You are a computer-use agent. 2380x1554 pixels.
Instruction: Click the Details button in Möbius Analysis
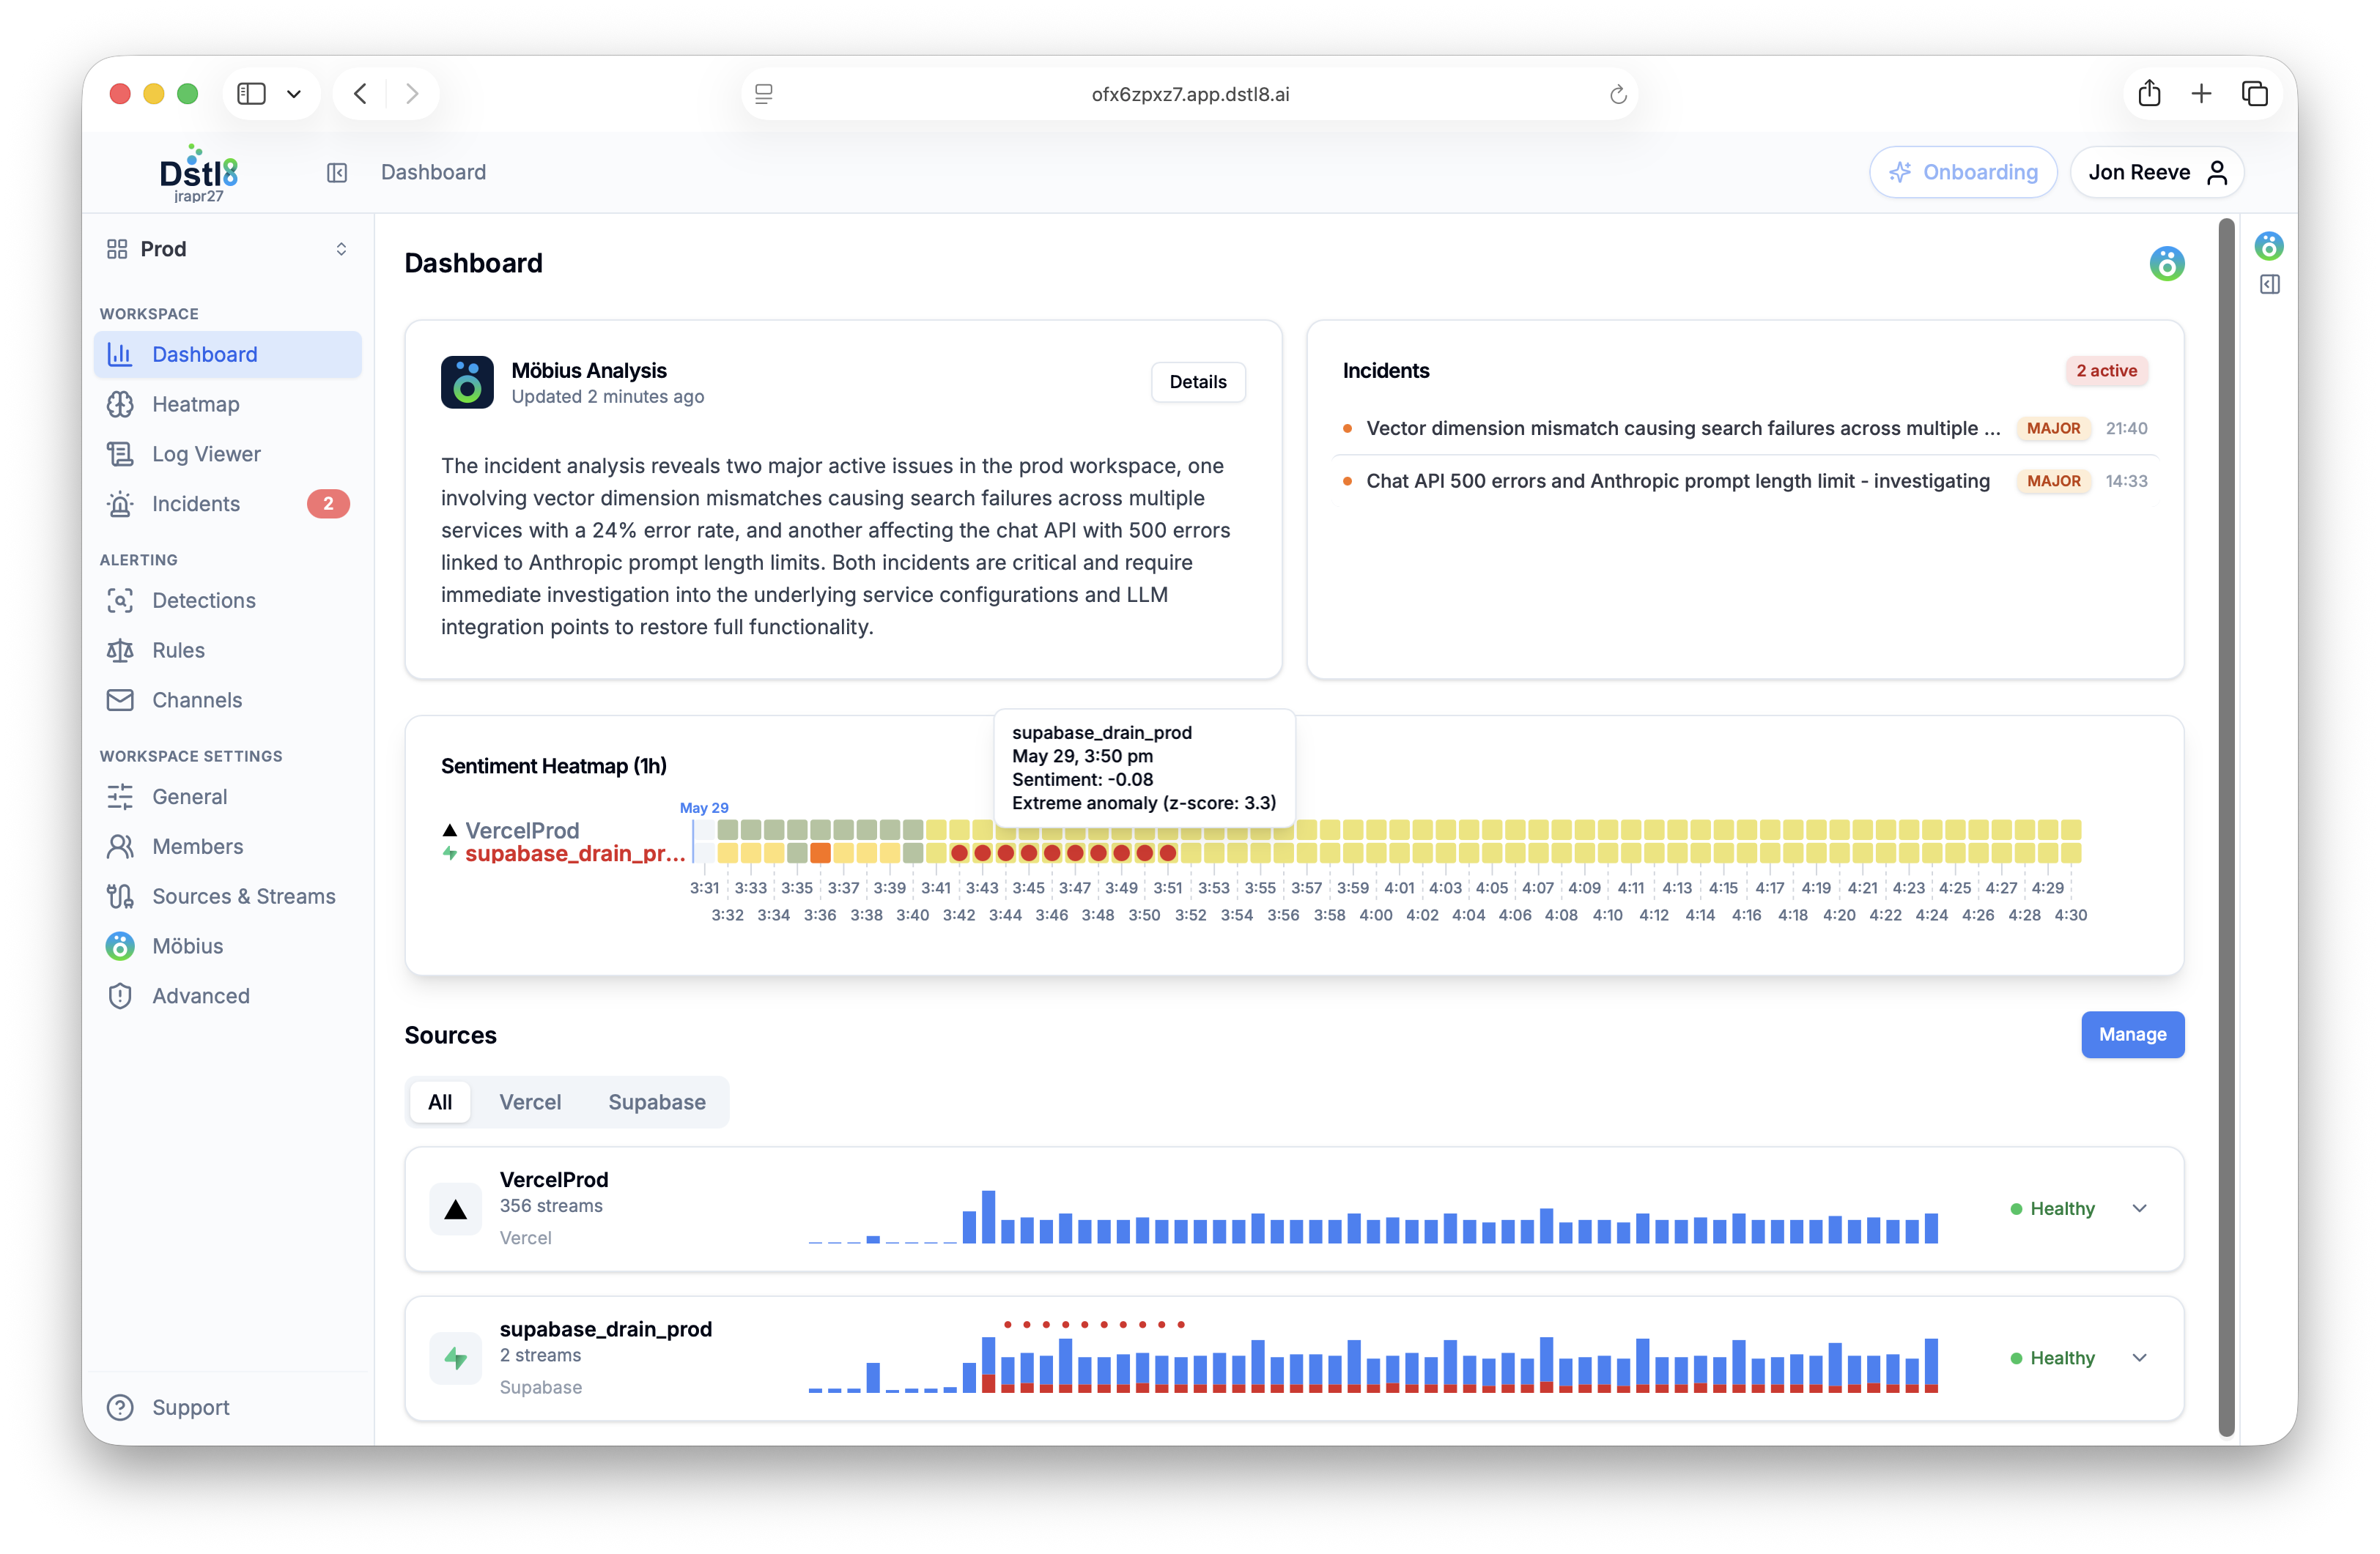tap(1197, 382)
